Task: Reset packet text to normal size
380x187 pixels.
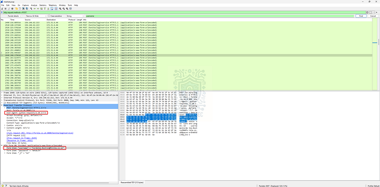Action: (x=67, y=9)
